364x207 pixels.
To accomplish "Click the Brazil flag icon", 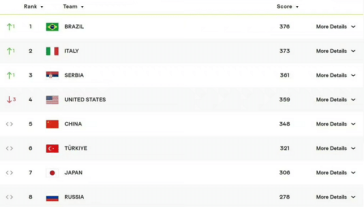I will (x=52, y=27).
